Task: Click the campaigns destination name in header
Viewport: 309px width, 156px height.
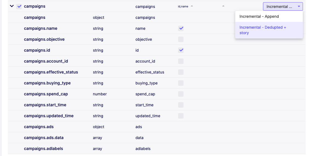Action: coord(145,7)
